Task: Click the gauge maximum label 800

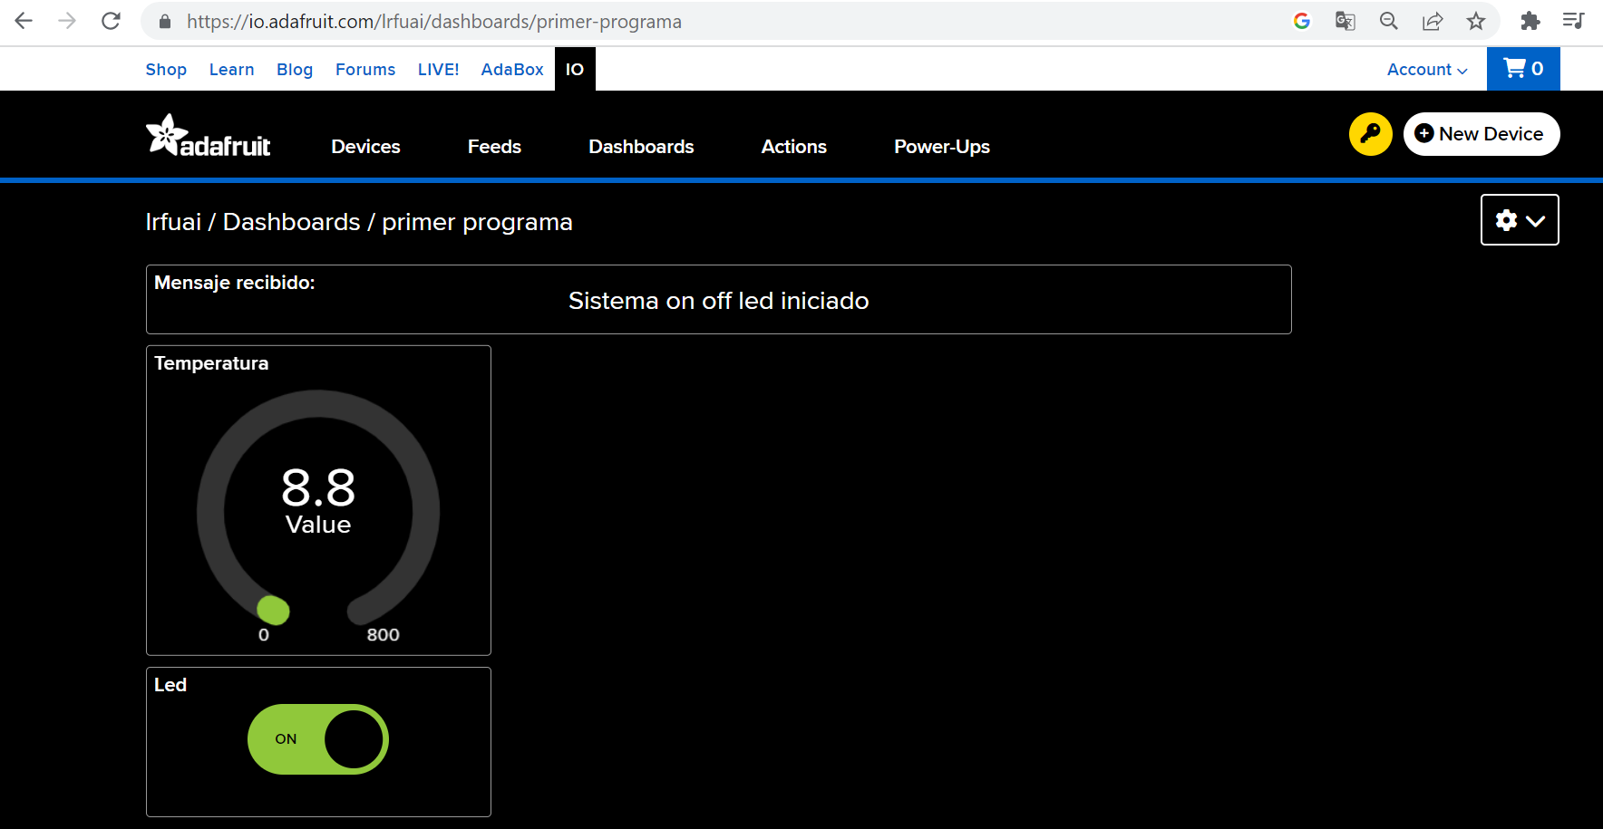Action: [x=384, y=635]
